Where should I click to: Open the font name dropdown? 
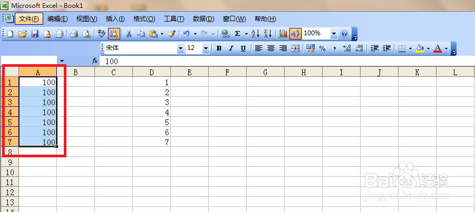180,48
